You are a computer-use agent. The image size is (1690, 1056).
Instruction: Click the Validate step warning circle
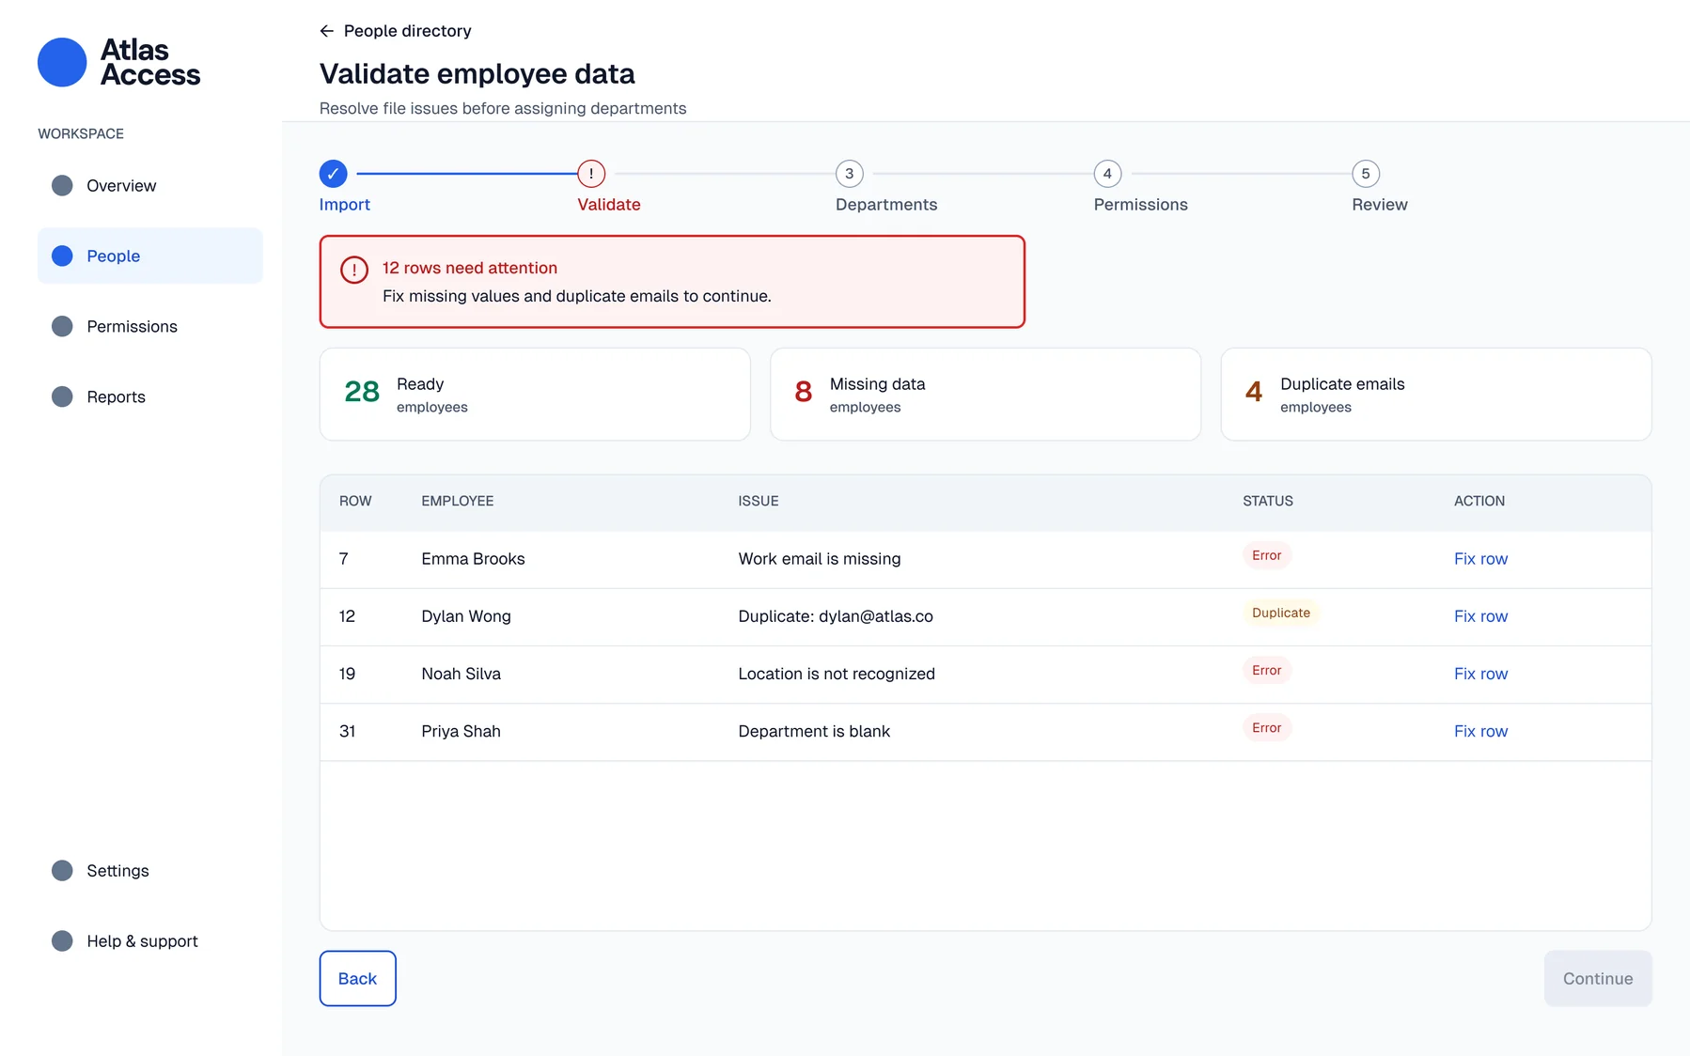click(x=591, y=174)
